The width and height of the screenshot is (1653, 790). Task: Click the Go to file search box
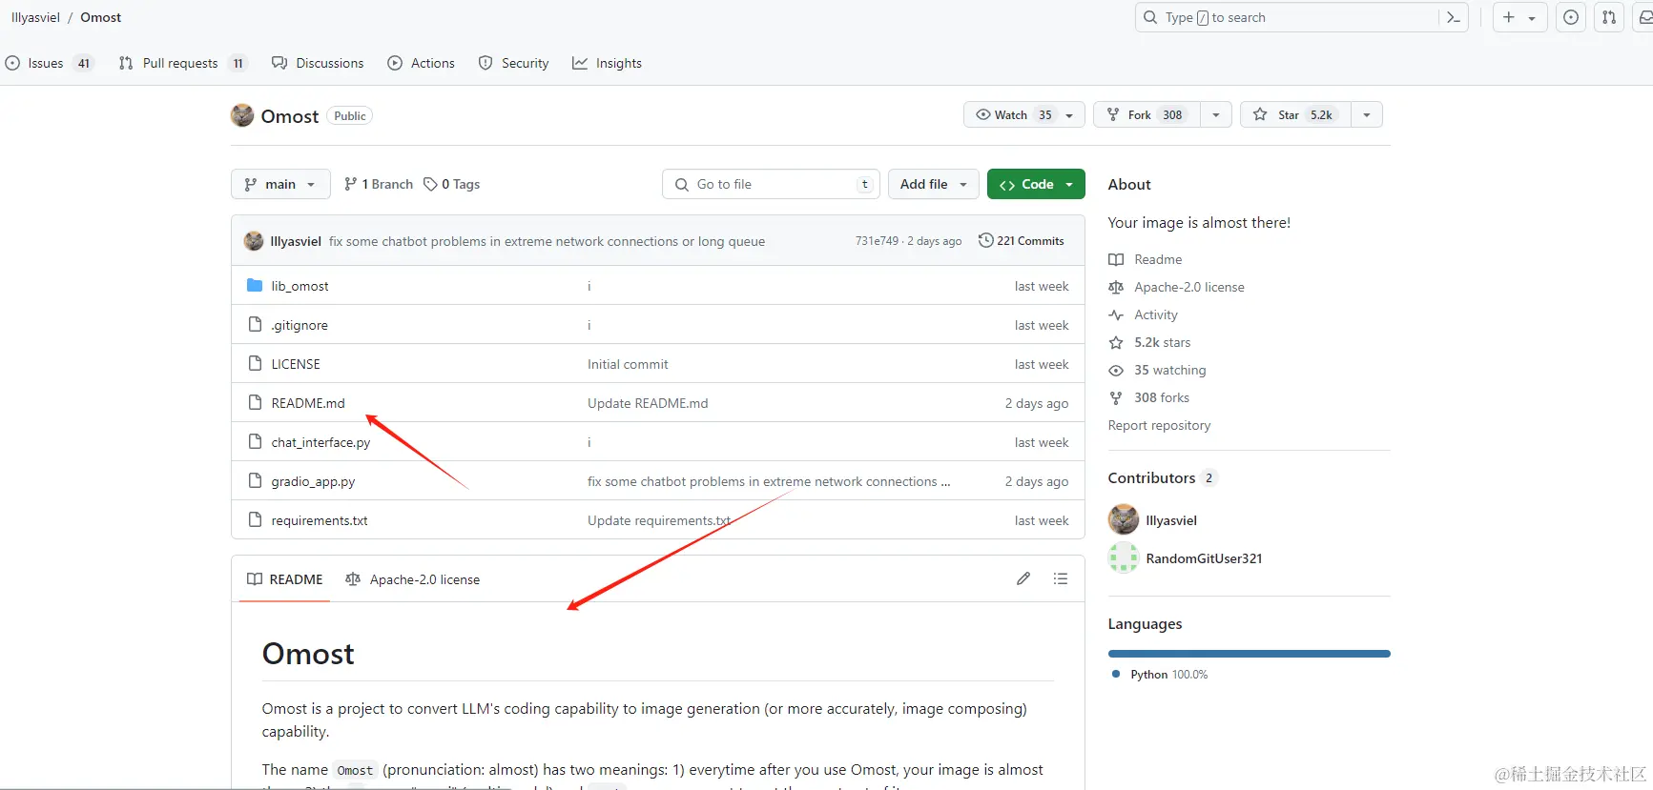tap(770, 184)
